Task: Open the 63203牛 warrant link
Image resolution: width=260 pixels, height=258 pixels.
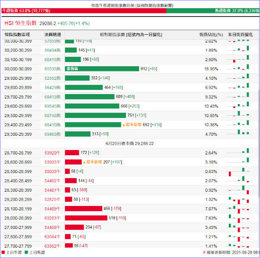Action: 52,218
